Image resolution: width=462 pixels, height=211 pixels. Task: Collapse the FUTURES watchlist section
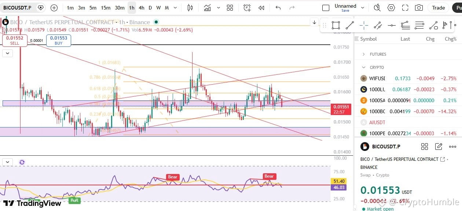coord(364,54)
